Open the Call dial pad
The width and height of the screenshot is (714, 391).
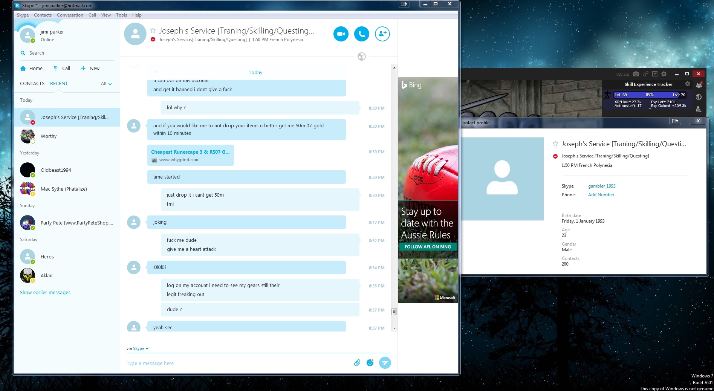62,68
